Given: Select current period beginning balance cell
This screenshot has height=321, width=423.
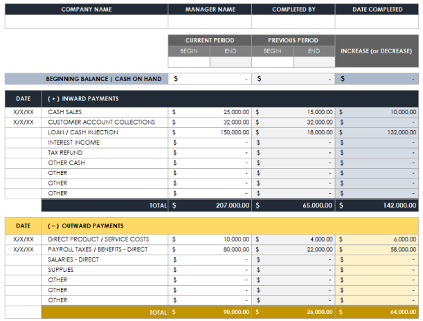Looking at the screenshot, I should click(x=210, y=79).
